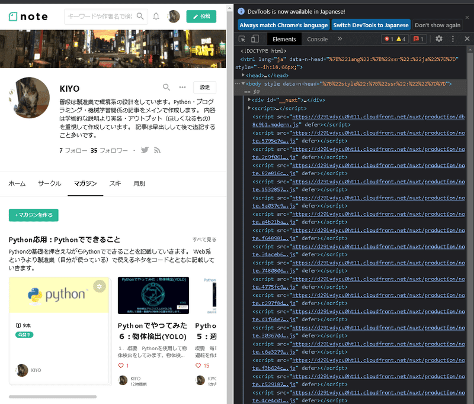
Task: Open the note.1532857..js script link
Action: 358,186
